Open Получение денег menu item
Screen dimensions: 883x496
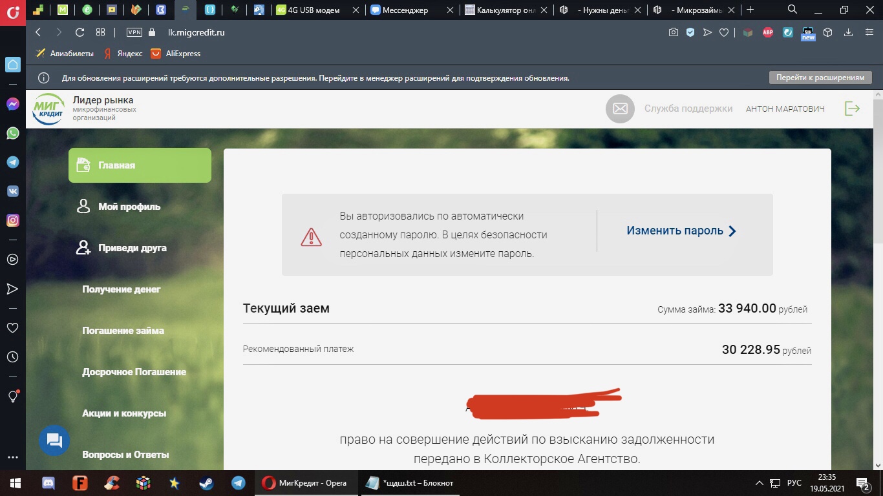[x=122, y=289]
